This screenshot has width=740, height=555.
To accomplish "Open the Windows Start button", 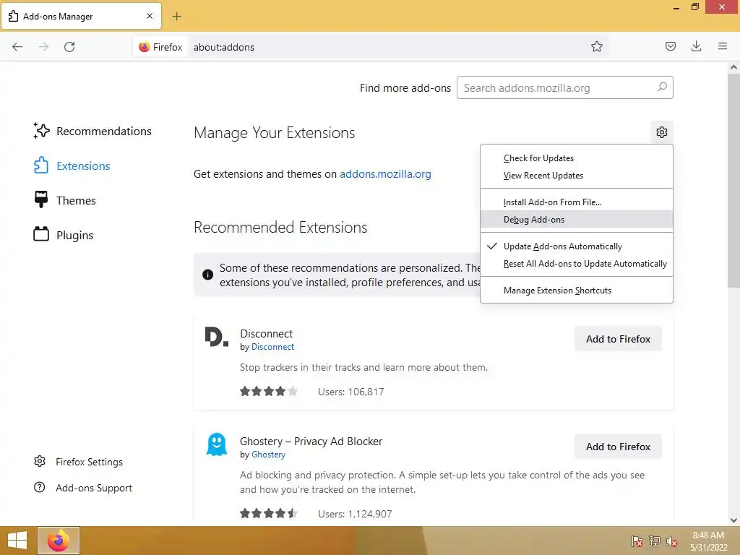I will click(17, 541).
